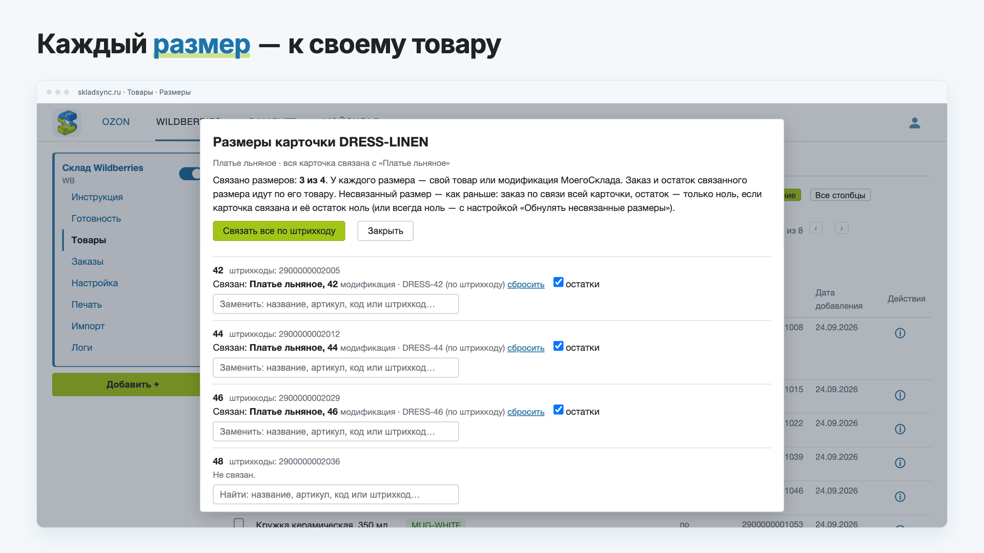The height and width of the screenshot is (553, 984).
Task: Go to previous page arrow
Action: [816, 228]
